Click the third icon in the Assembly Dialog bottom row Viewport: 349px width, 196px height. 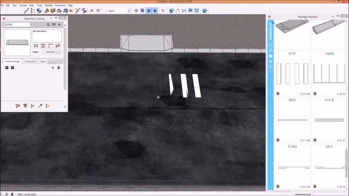pyautogui.click(x=33, y=106)
